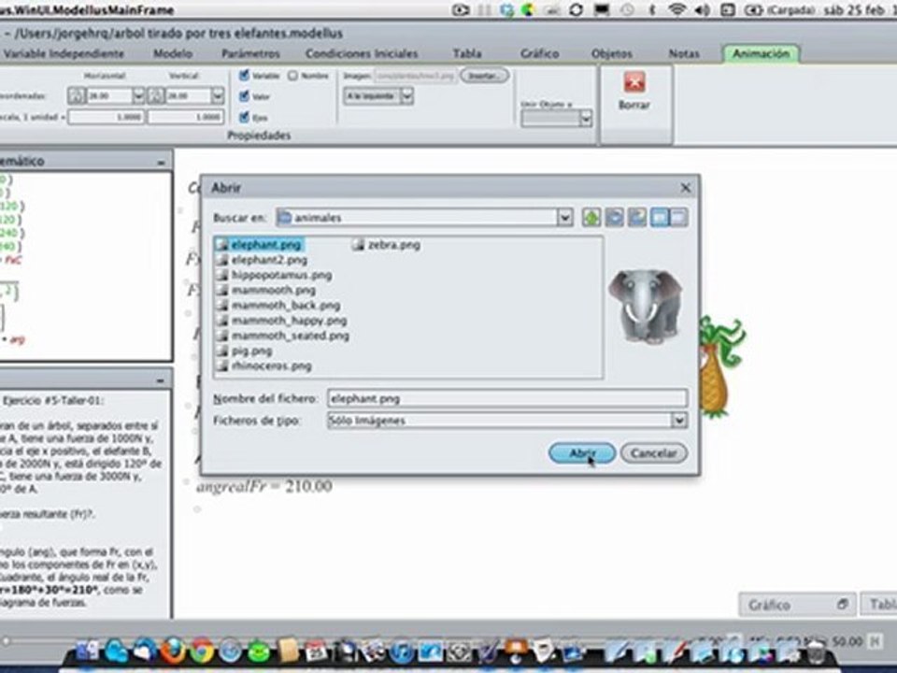Click the sync arrows icon in menu bar

577,9
